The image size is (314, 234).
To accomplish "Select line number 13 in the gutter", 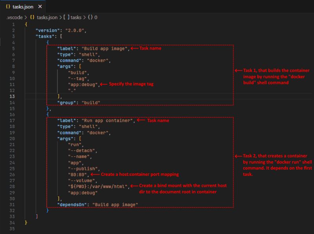I will coord(12,95).
